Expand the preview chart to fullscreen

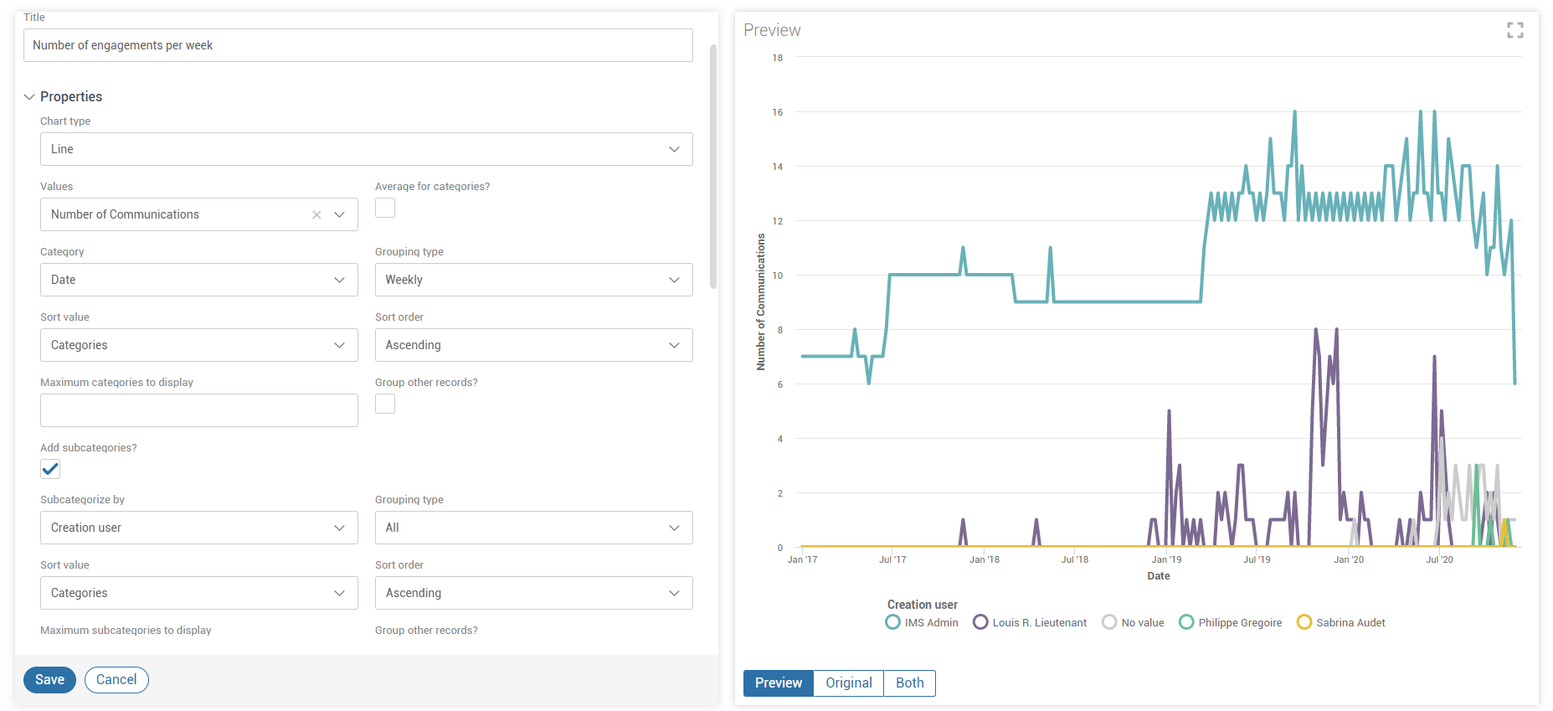pyautogui.click(x=1514, y=30)
